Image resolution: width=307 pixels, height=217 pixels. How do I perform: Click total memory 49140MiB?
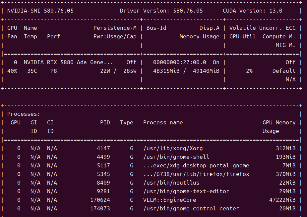206,71
